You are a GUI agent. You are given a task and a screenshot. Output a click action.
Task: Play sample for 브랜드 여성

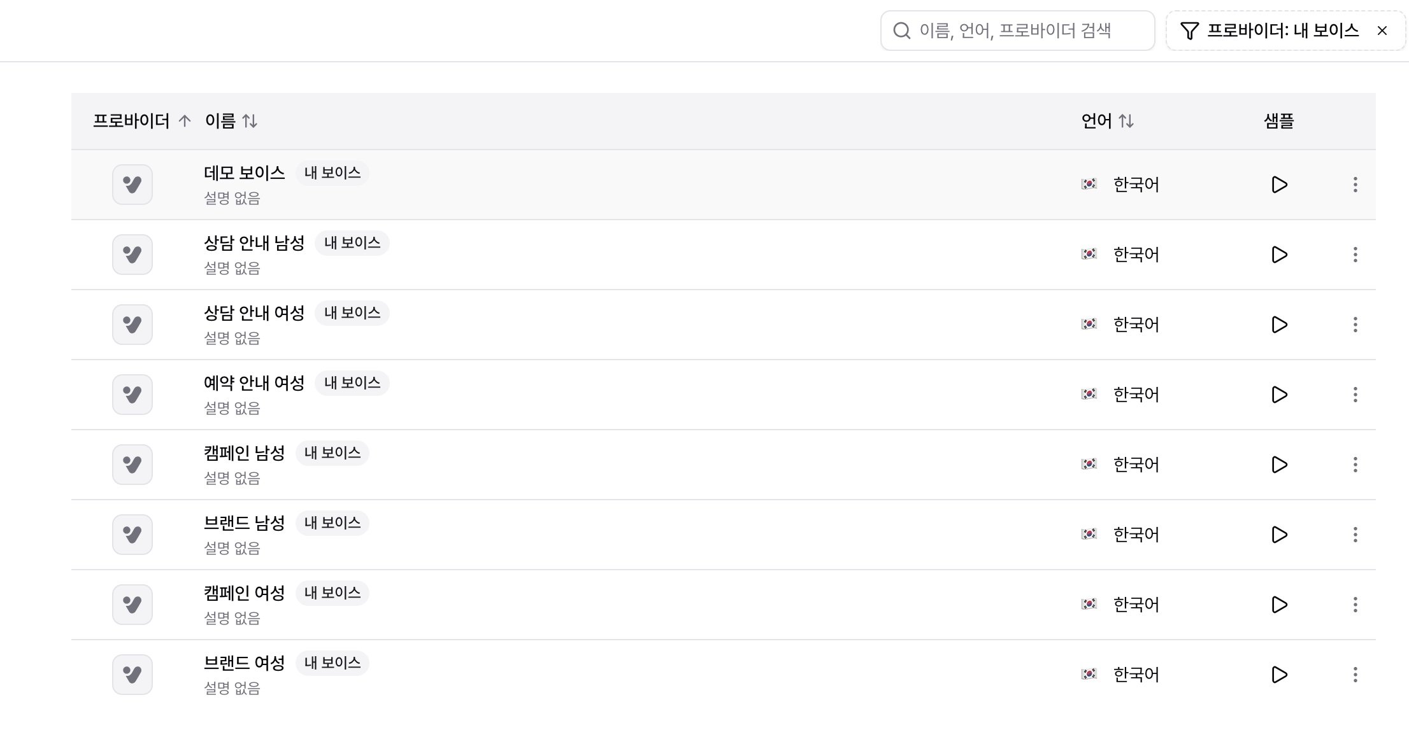1279,675
